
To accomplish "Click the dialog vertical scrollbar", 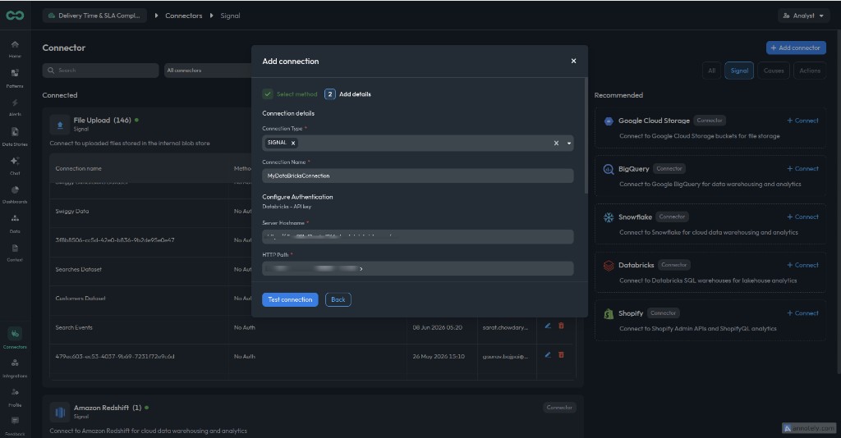I will (x=586, y=136).
